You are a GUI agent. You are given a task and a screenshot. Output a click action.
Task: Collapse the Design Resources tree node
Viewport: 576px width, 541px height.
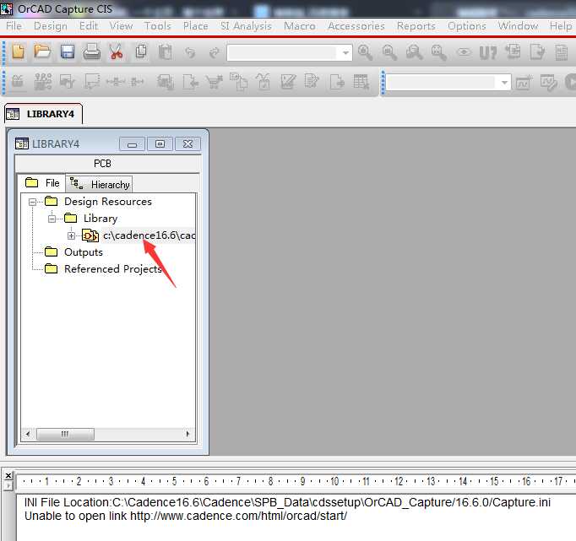tap(32, 202)
